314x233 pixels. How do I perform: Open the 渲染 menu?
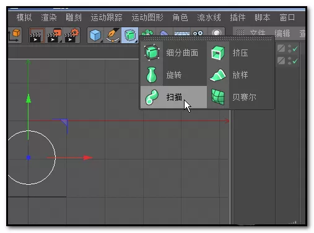pos(49,17)
